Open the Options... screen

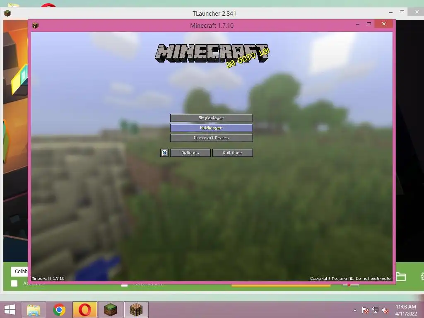(x=190, y=153)
